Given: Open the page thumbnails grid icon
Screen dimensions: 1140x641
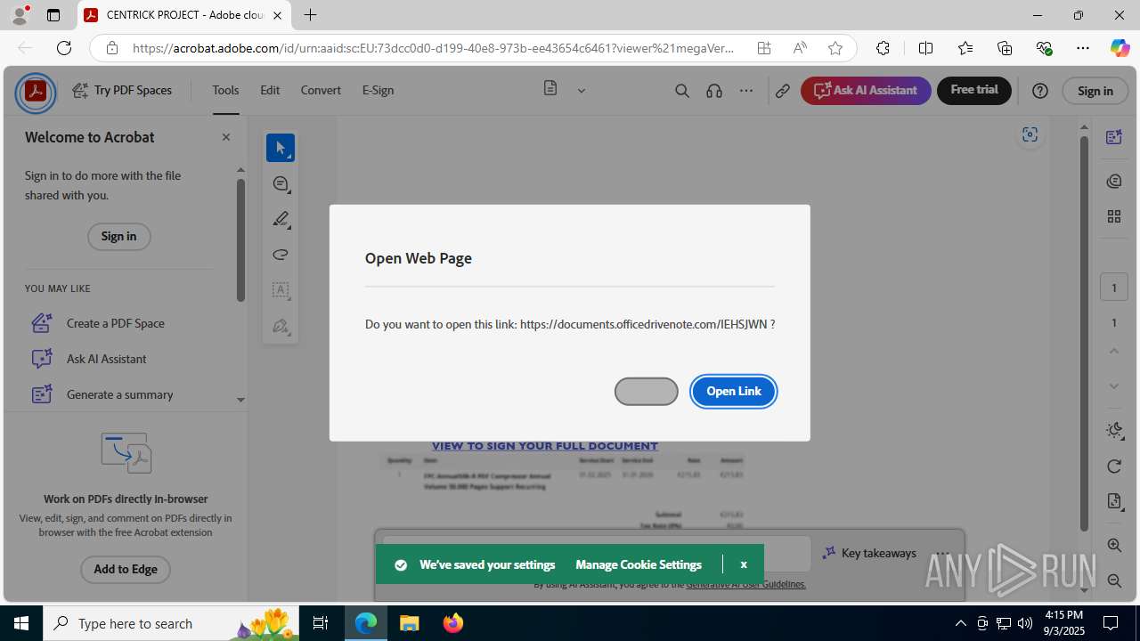Looking at the screenshot, I should tap(1114, 216).
